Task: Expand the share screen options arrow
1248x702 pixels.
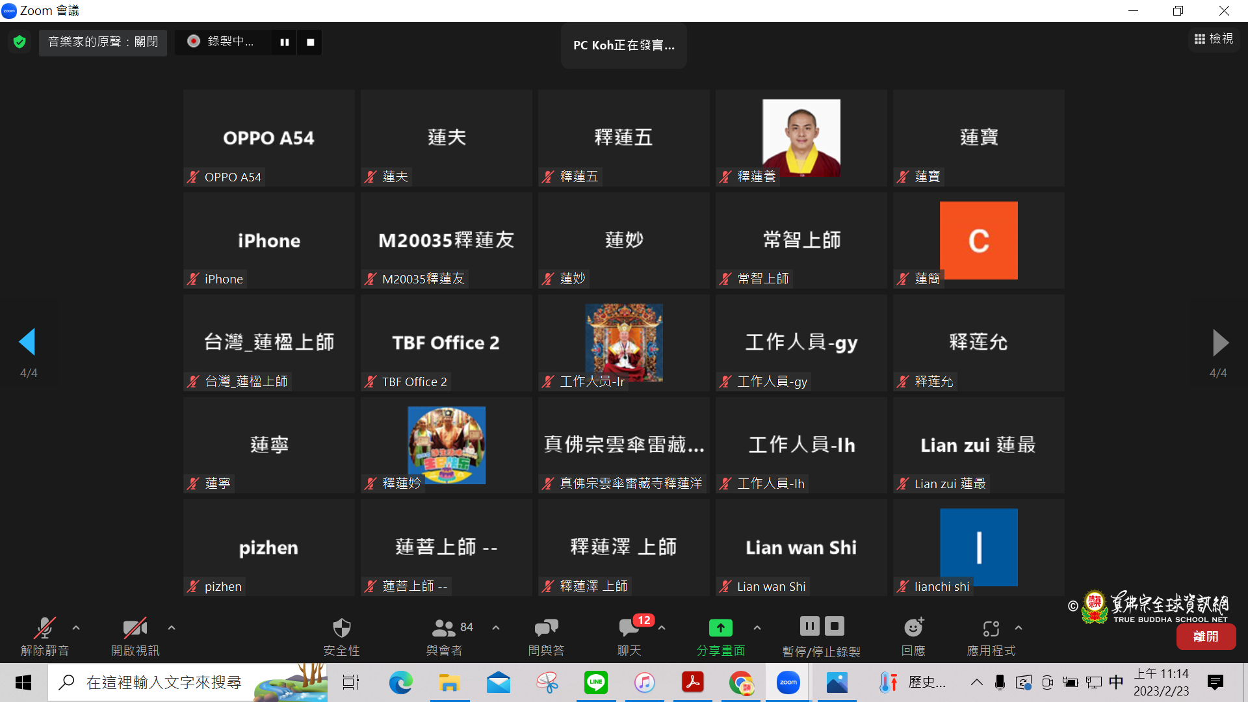Action: (757, 628)
